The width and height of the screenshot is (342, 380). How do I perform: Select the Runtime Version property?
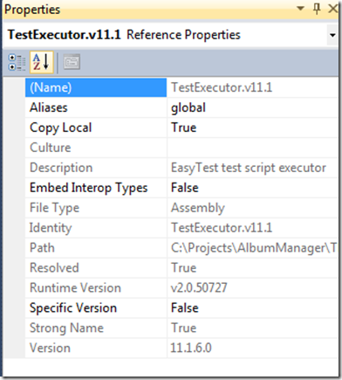181,287
